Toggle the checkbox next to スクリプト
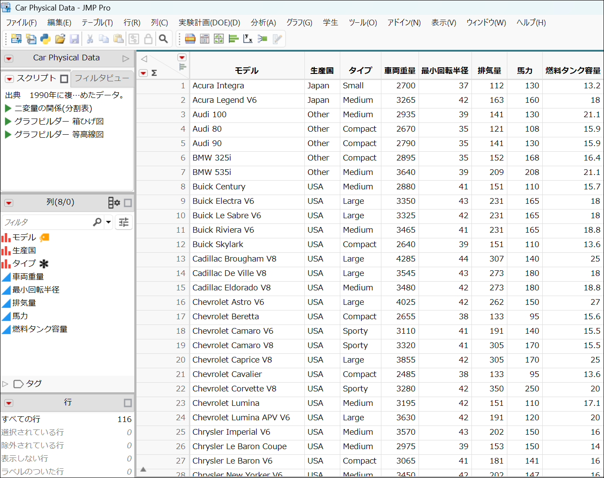The image size is (604, 478). [64, 79]
